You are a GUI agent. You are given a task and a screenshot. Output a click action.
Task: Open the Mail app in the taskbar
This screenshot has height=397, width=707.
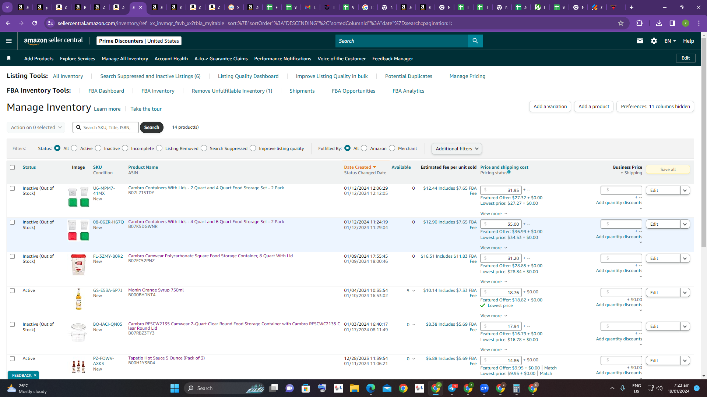pos(387,388)
